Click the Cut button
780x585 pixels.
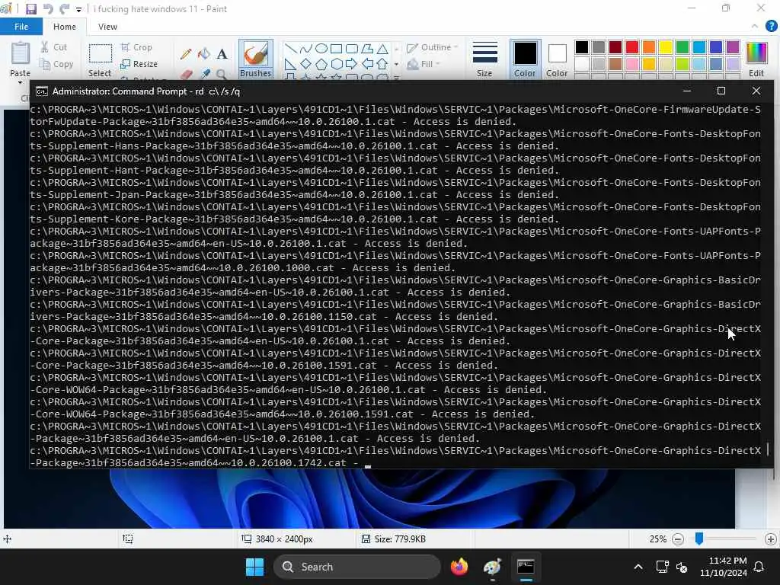54,47
